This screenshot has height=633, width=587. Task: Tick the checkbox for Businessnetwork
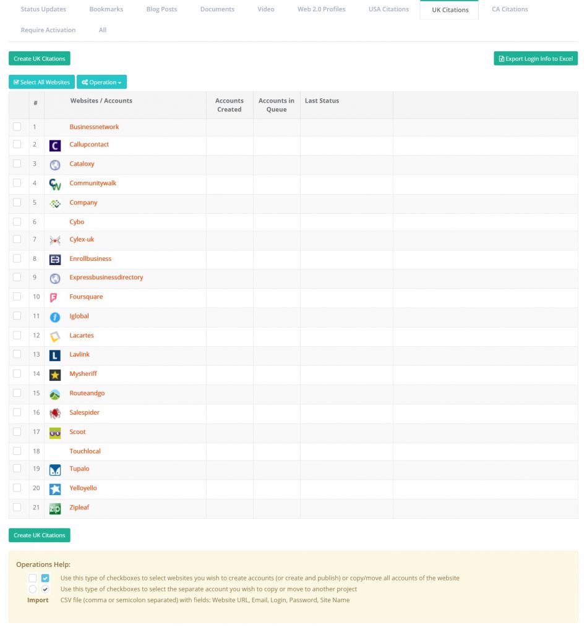17,127
